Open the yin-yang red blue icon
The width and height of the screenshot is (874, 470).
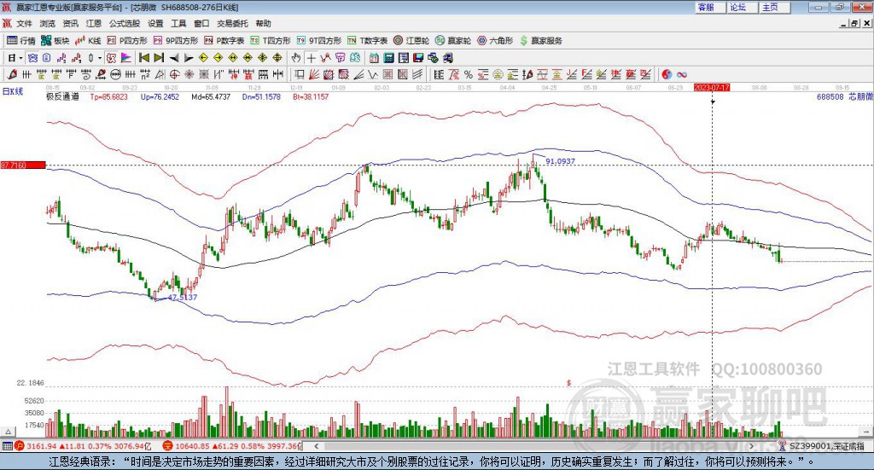click(667, 74)
